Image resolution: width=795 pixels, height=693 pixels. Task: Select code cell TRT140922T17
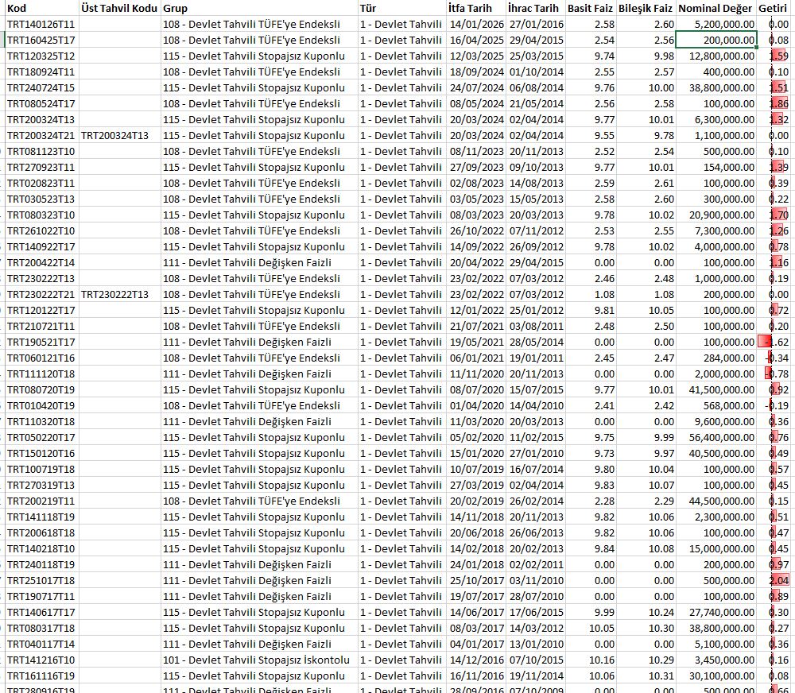(42, 247)
